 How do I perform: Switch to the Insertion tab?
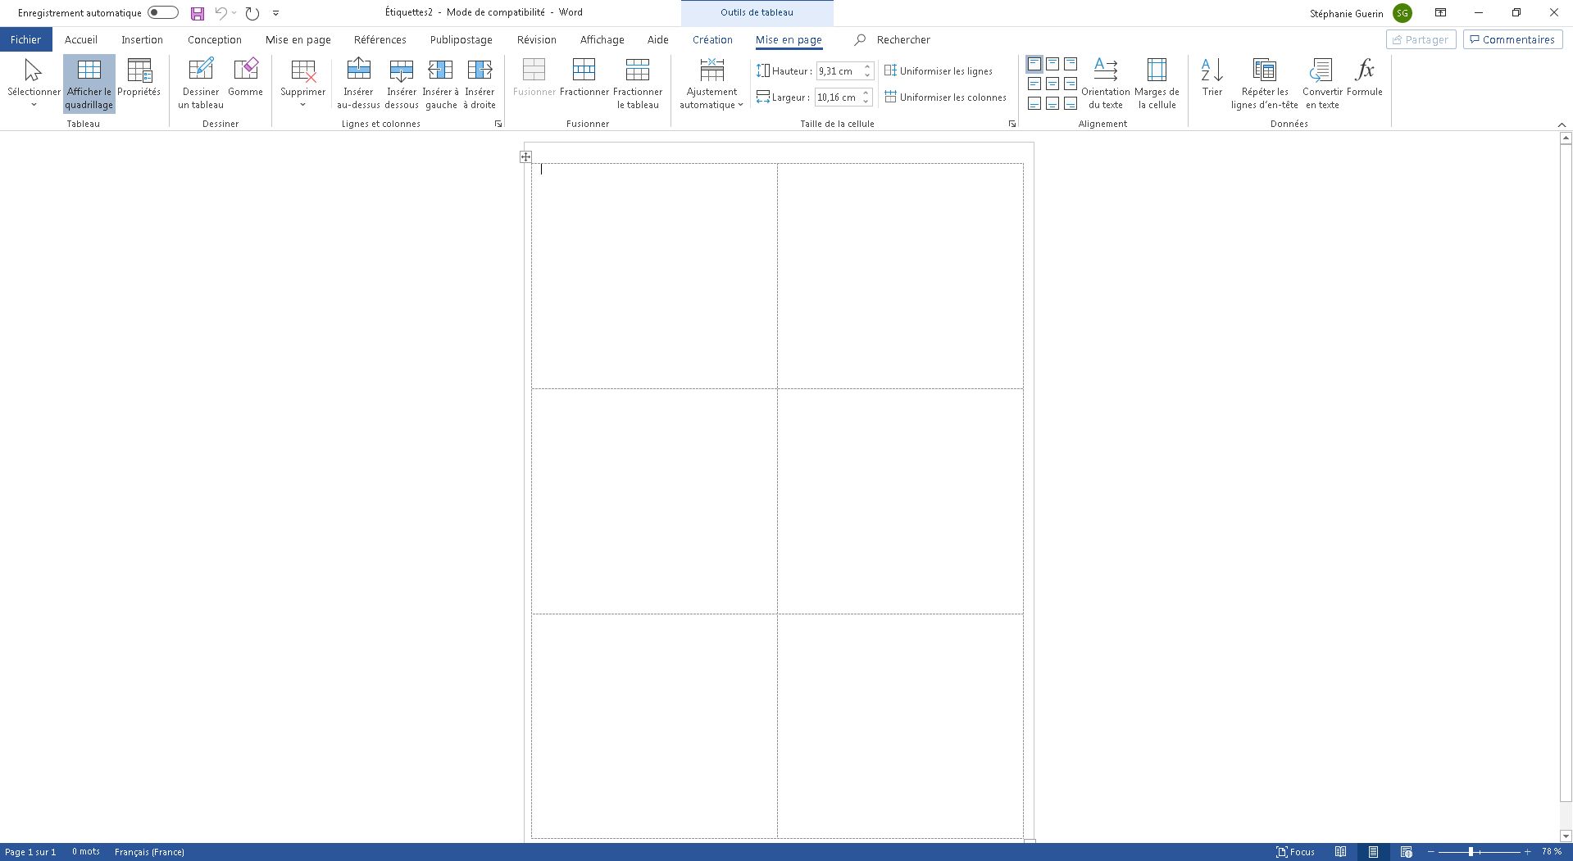click(x=142, y=39)
